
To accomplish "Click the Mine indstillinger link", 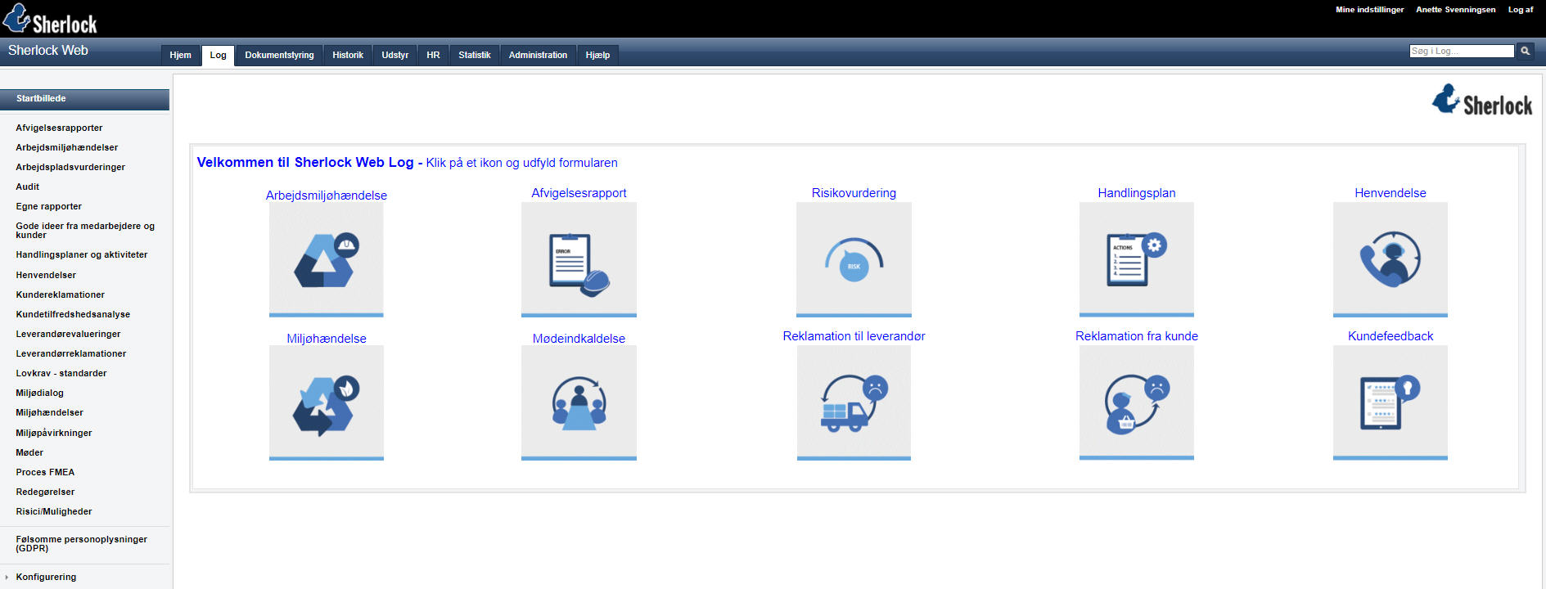I will point(1369,10).
